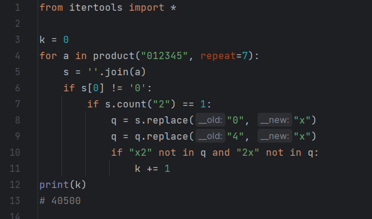Click the __new: inlay hint on line 8
The height and width of the screenshot is (219, 372).
[275, 120]
